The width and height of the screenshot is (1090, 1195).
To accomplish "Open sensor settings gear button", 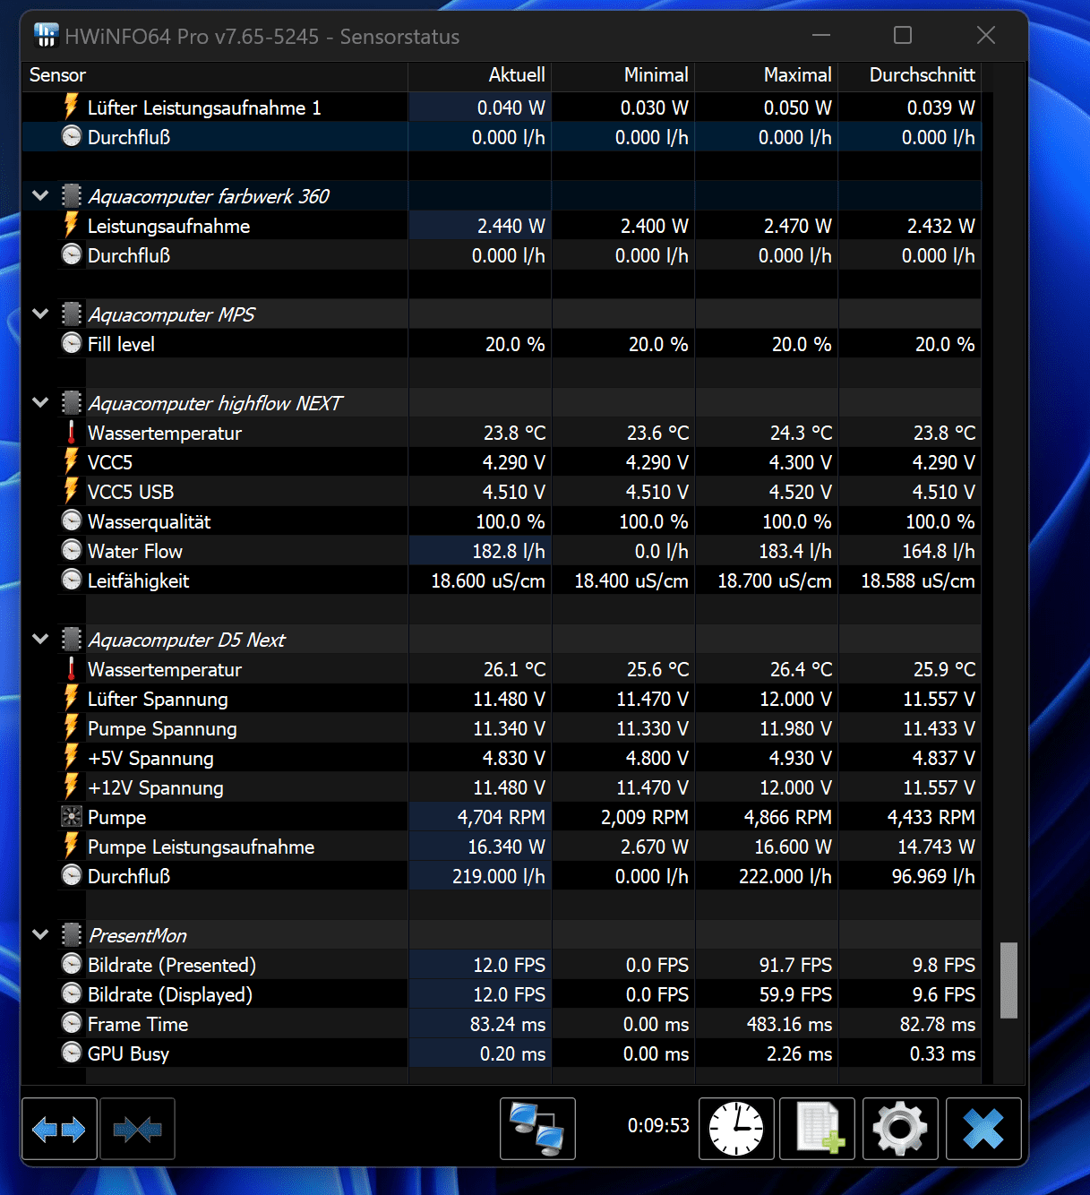I will coord(900,1129).
